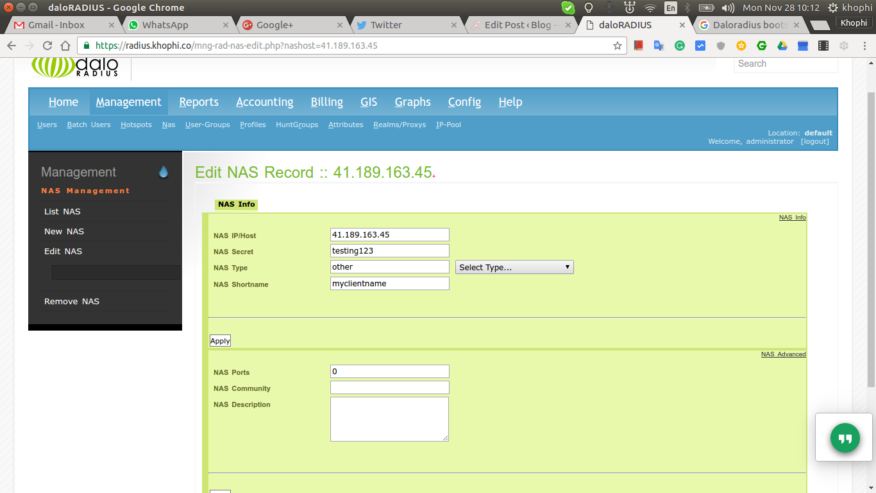Click the browser home icon
The height and width of the screenshot is (493, 876).
[x=65, y=46]
